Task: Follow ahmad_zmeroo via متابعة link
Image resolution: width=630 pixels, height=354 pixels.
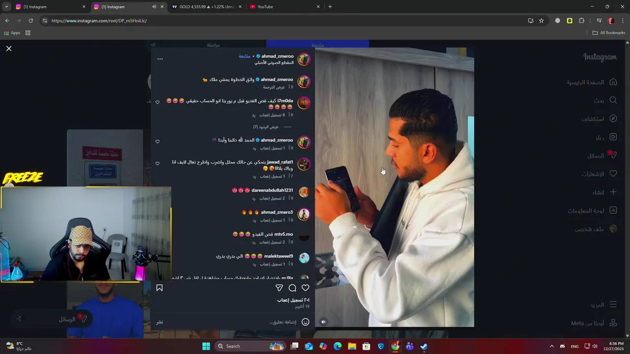Action: tap(245, 56)
